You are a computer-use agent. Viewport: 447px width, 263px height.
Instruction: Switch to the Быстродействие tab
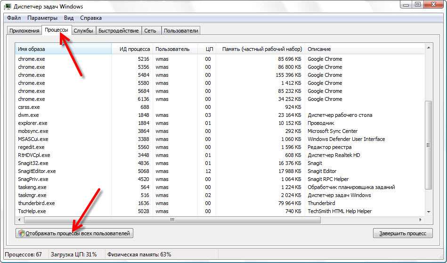pos(119,31)
